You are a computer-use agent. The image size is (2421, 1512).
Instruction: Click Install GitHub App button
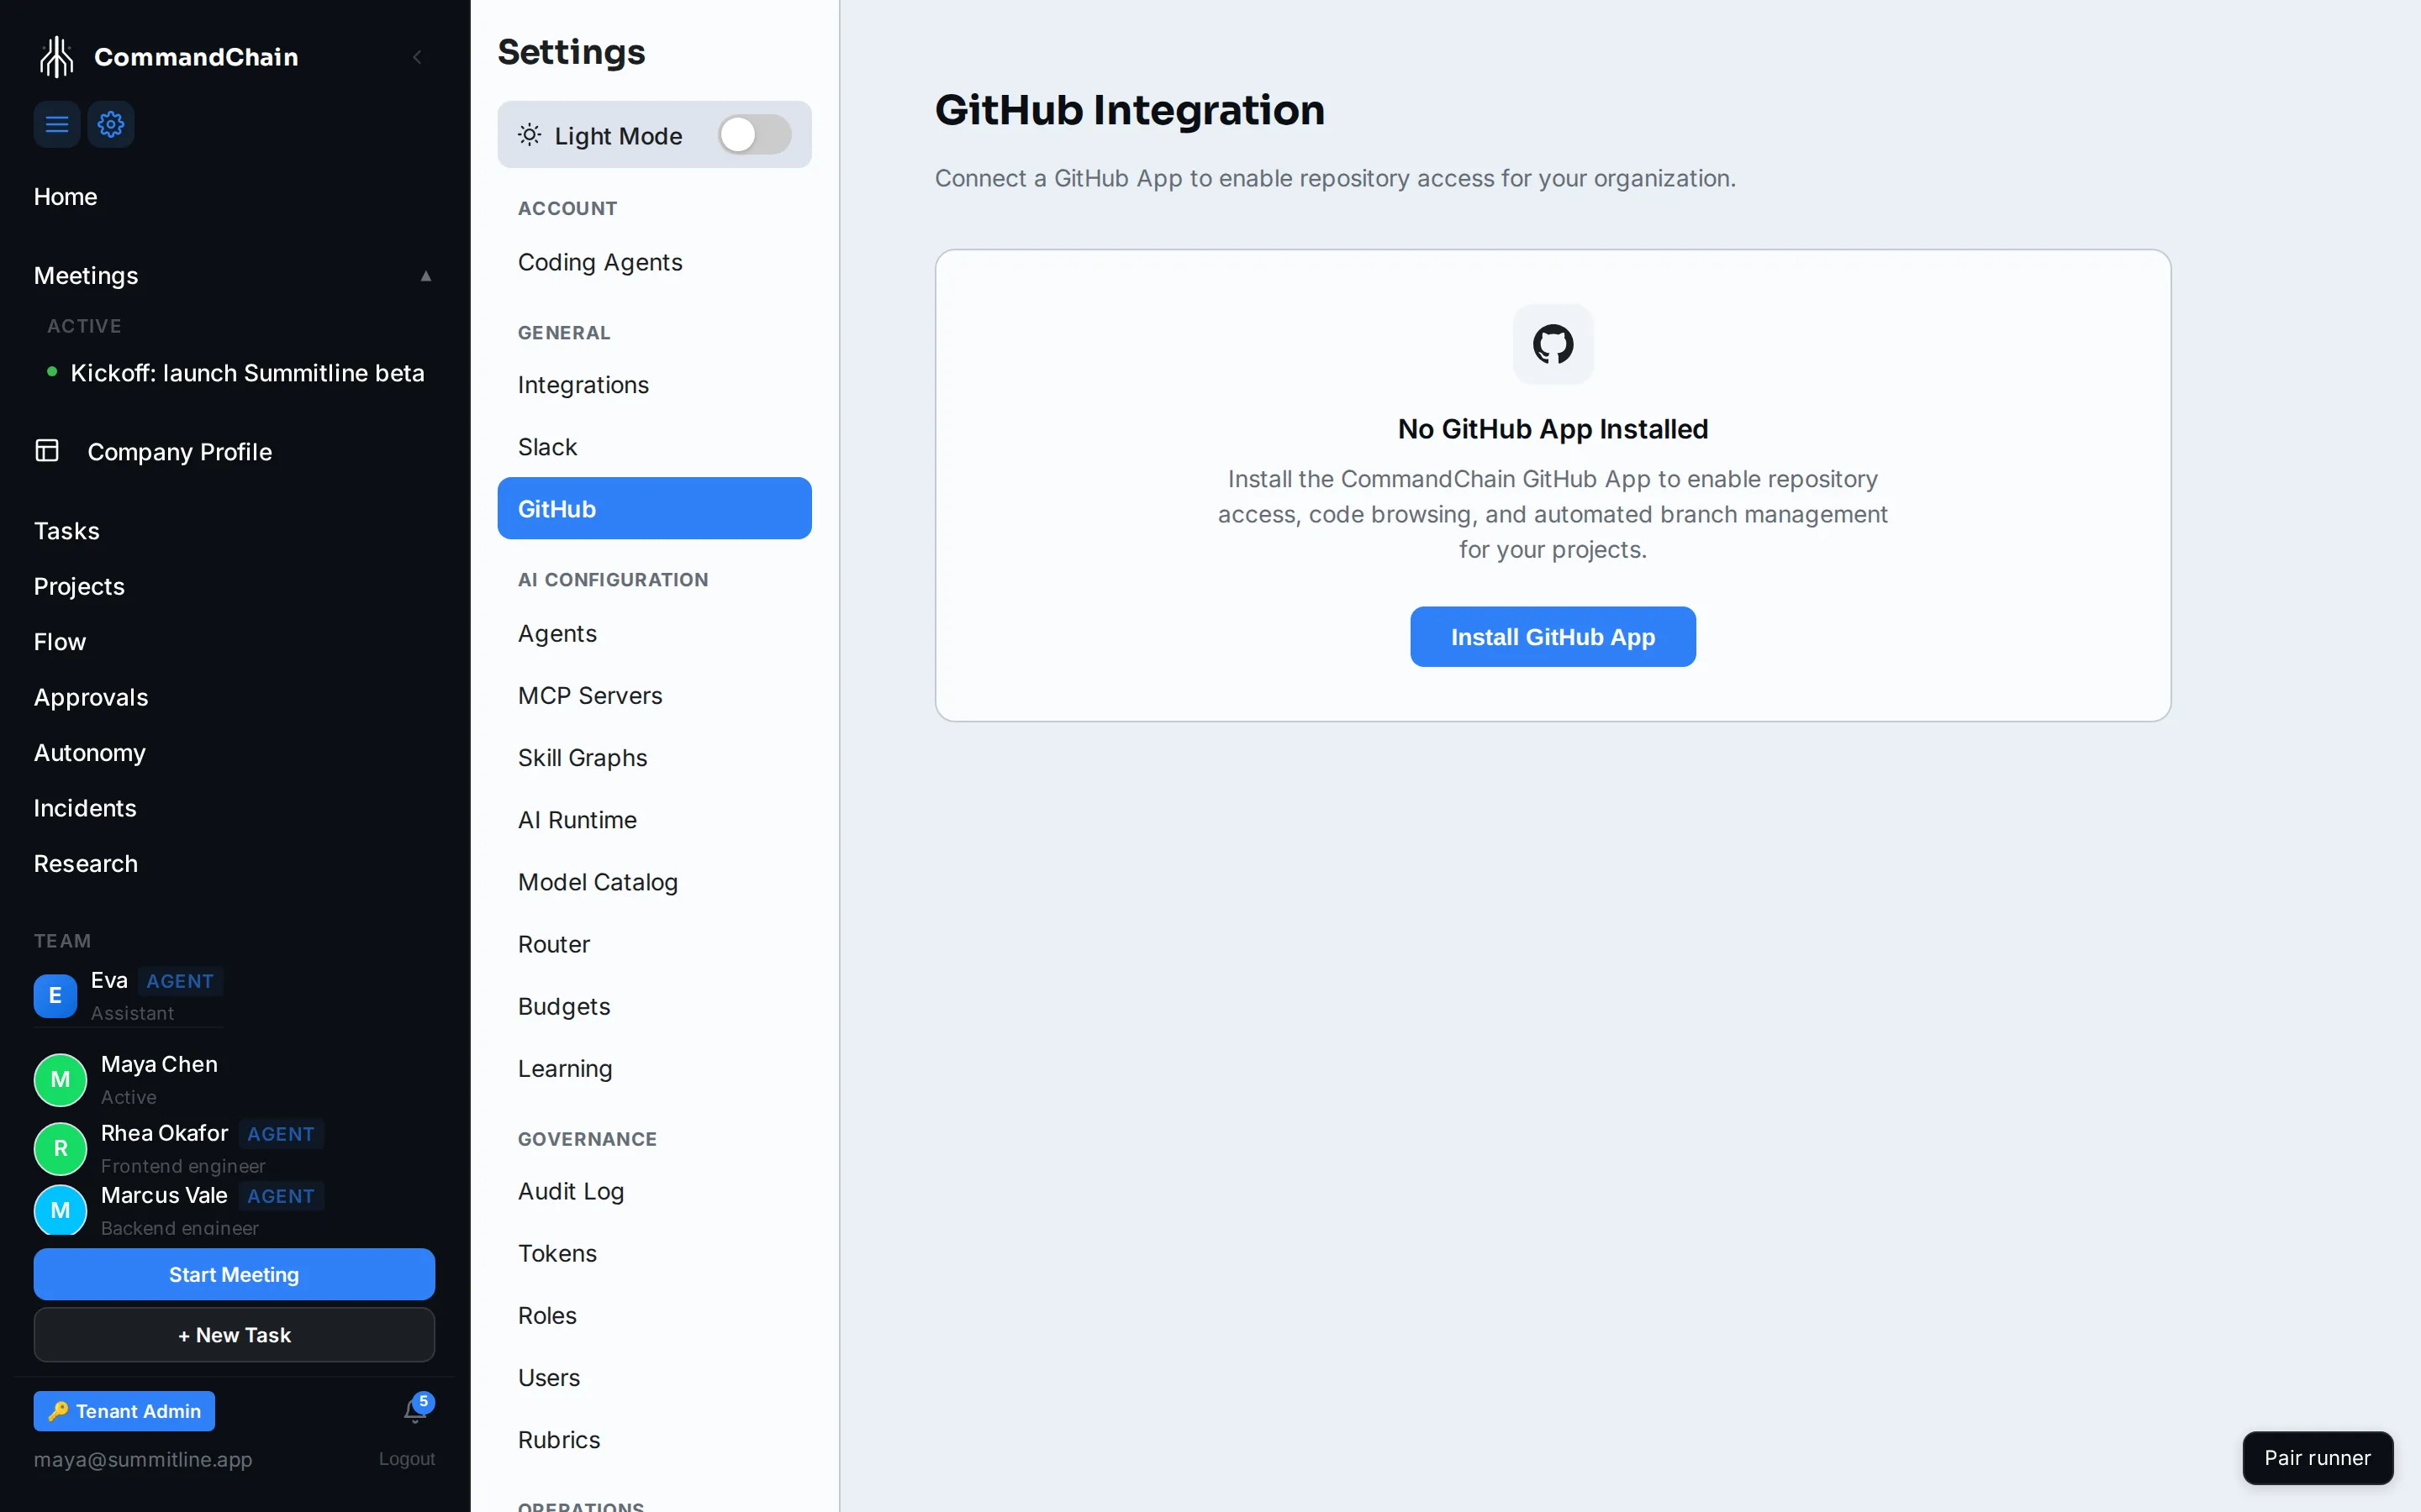(1553, 637)
